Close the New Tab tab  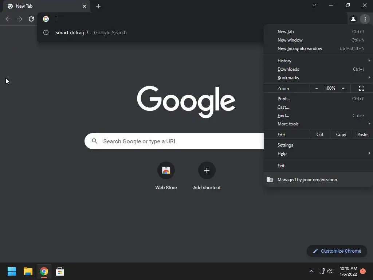[x=85, y=6]
